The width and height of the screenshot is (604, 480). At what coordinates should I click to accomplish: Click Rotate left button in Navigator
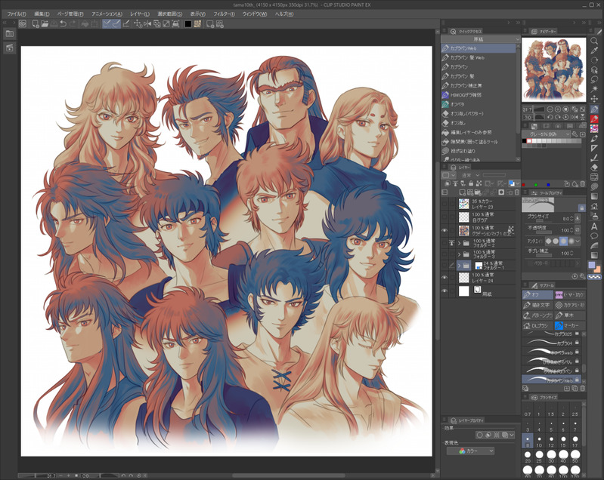pos(550,117)
